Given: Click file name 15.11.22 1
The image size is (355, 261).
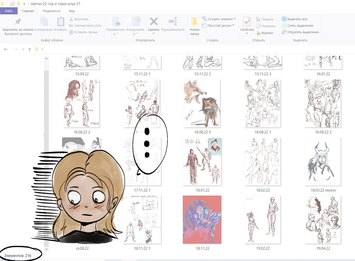Looking at the screenshot, I should [x=142, y=74].
